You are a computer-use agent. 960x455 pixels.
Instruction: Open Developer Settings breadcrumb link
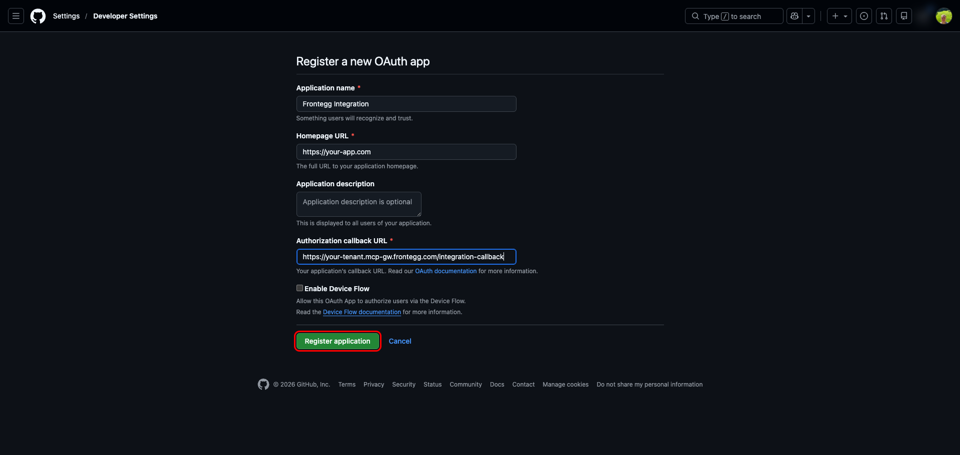125,16
